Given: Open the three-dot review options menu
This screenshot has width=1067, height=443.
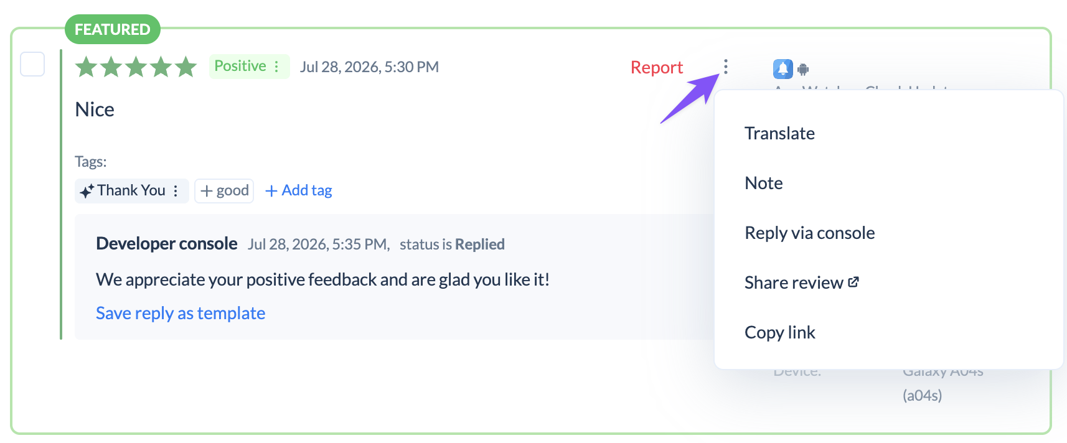Looking at the screenshot, I should pos(726,67).
